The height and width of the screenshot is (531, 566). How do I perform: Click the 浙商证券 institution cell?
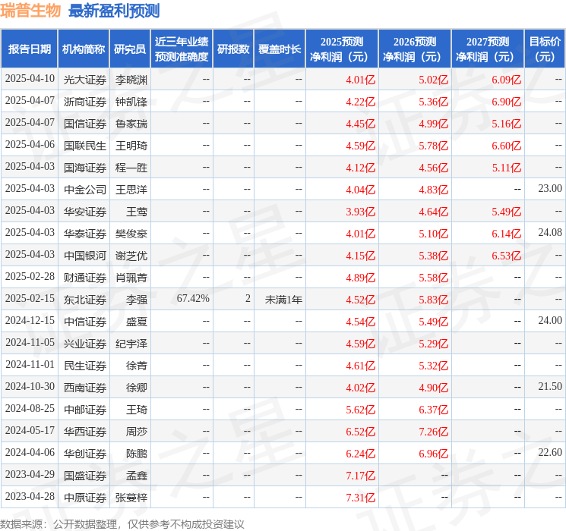pyautogui.click(x=85, y=102)
